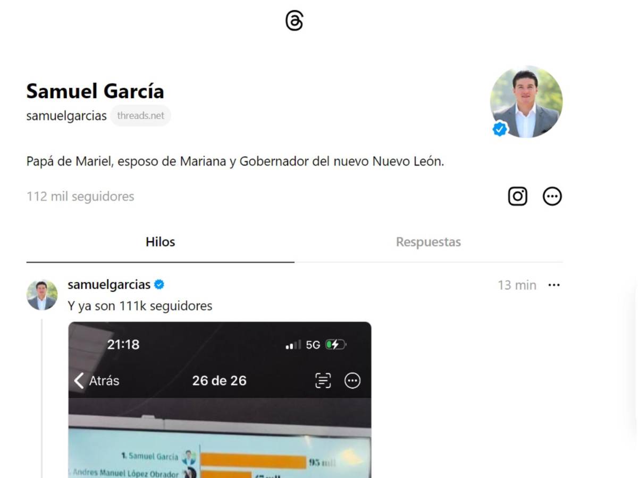Switch to the Respuestas tab
This screenshot has height=478, width=638.
pyautogui.click(x=428, y=242)
